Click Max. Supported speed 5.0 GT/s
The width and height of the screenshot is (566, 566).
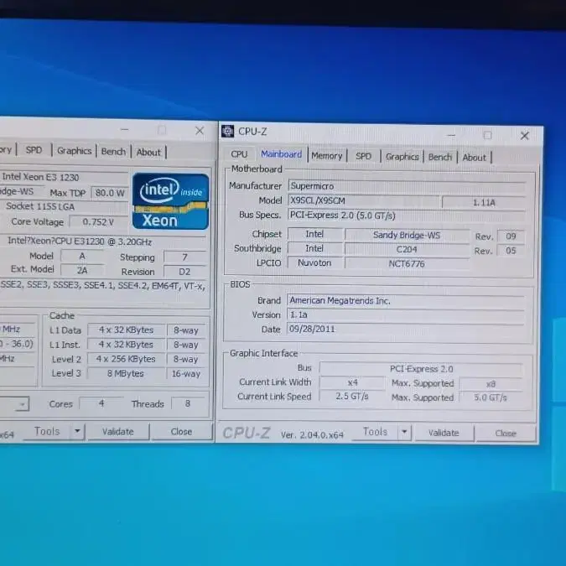(x=491, y=397)
